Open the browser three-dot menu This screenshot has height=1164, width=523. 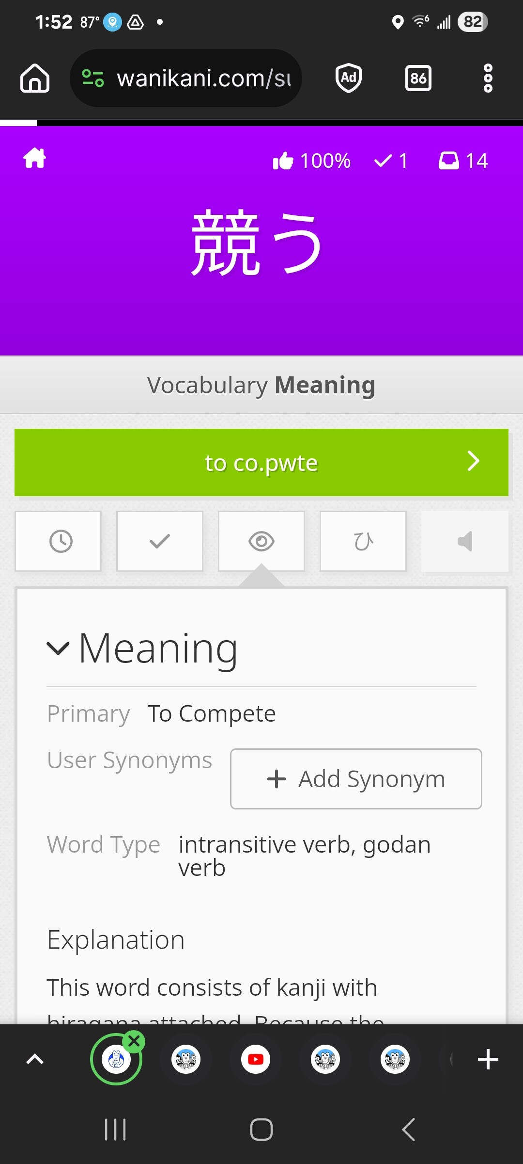click(x=488, y=78)
